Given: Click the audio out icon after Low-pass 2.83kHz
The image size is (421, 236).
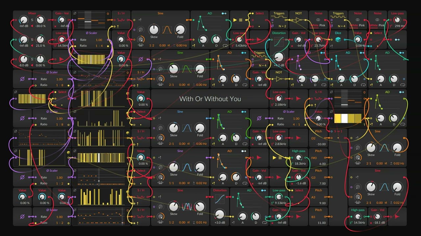Looking at the screenshot, I should pyautogui.click(x=298, y=138).
